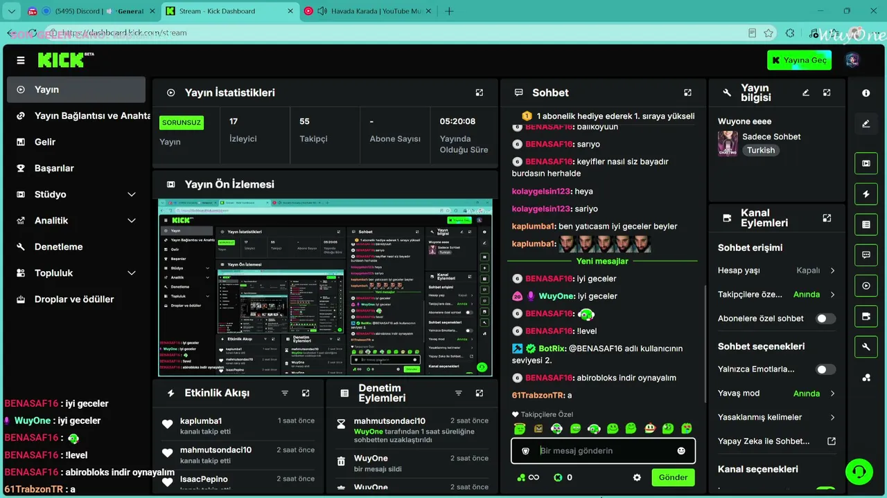Toggle the chat bubble icon in right rail
The height and width of the screenshot is (498, 887).
[866, 255]
